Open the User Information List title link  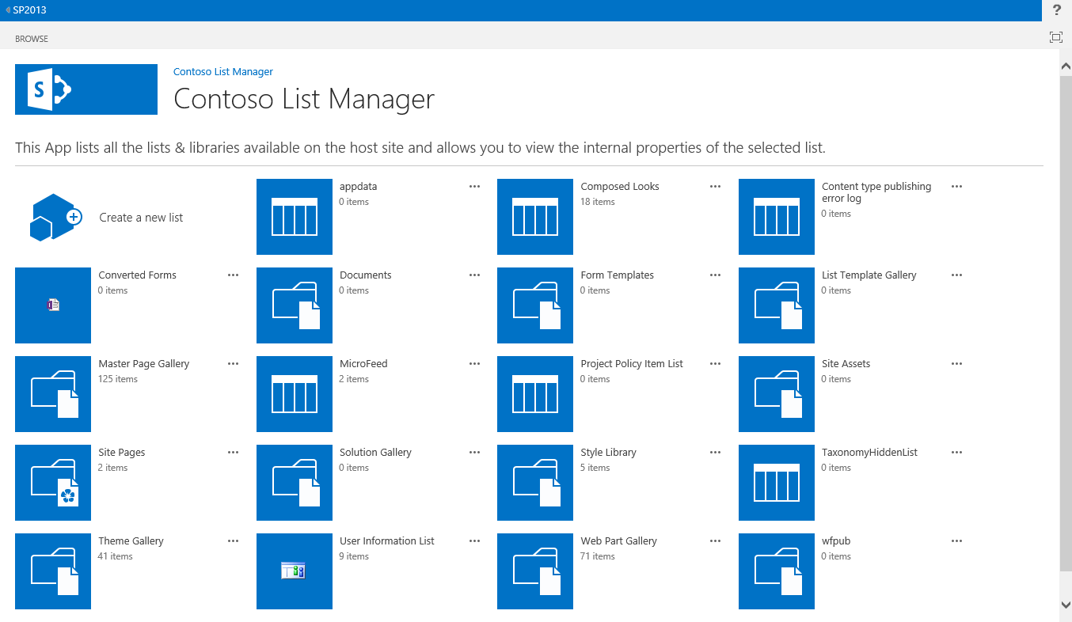tap(387, 541)
